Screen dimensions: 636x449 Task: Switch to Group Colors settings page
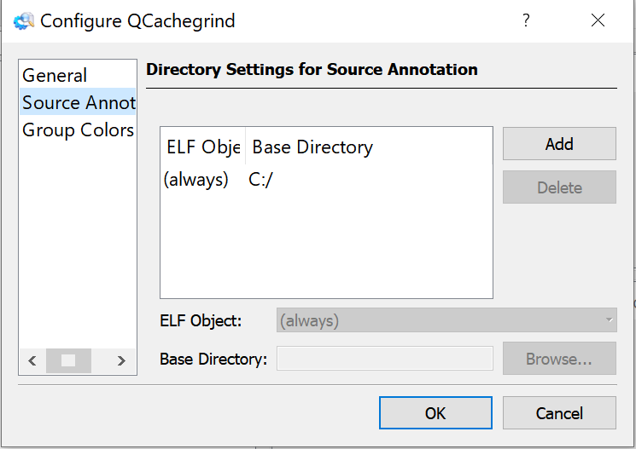point(78,130)
